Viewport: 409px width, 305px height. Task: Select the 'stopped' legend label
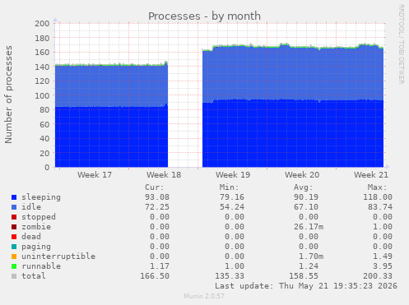tap(39, 217)
